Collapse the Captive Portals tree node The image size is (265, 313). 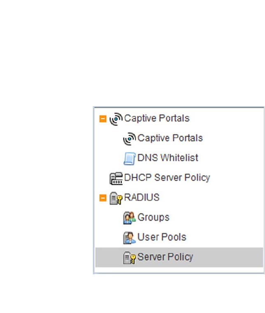pos(103,119)
